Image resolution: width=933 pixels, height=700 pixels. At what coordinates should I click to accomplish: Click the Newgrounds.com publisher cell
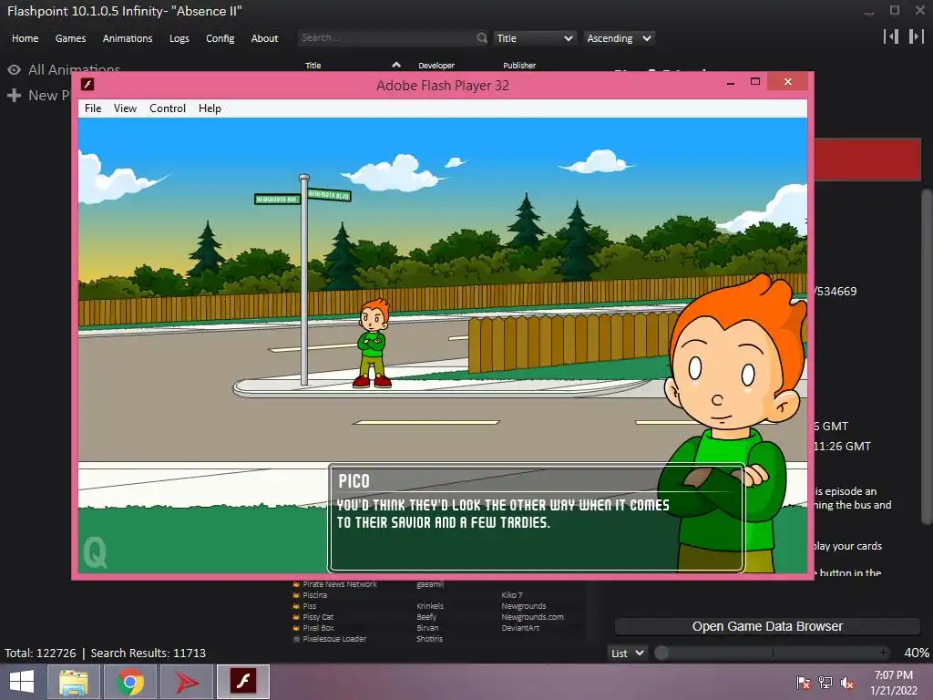point(532,617)
